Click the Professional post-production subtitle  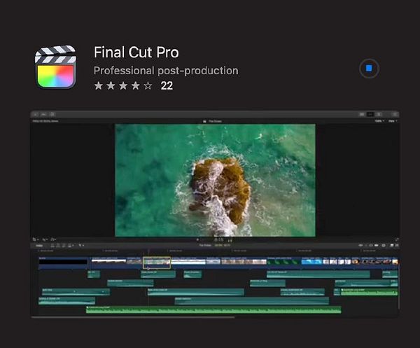tap(166, 71)
